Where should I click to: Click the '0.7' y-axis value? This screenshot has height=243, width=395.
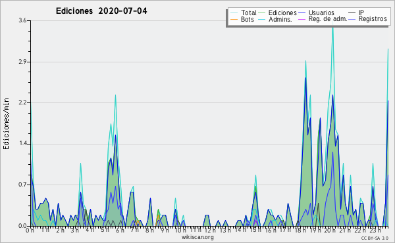[x=22, y=185]
